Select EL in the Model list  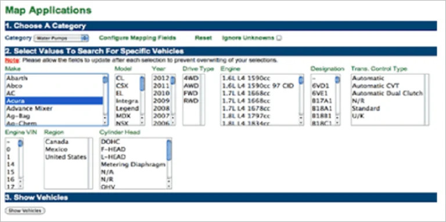(x=127, y=93)
